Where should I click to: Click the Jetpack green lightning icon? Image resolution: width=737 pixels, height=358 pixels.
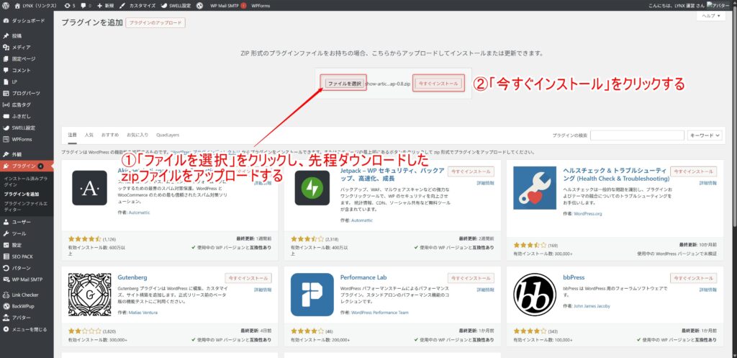(x=312, y=187)
